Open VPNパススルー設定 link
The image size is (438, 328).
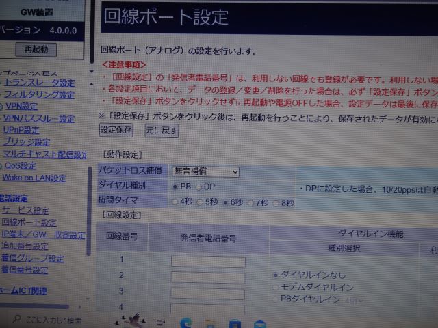tap(39, 118)
